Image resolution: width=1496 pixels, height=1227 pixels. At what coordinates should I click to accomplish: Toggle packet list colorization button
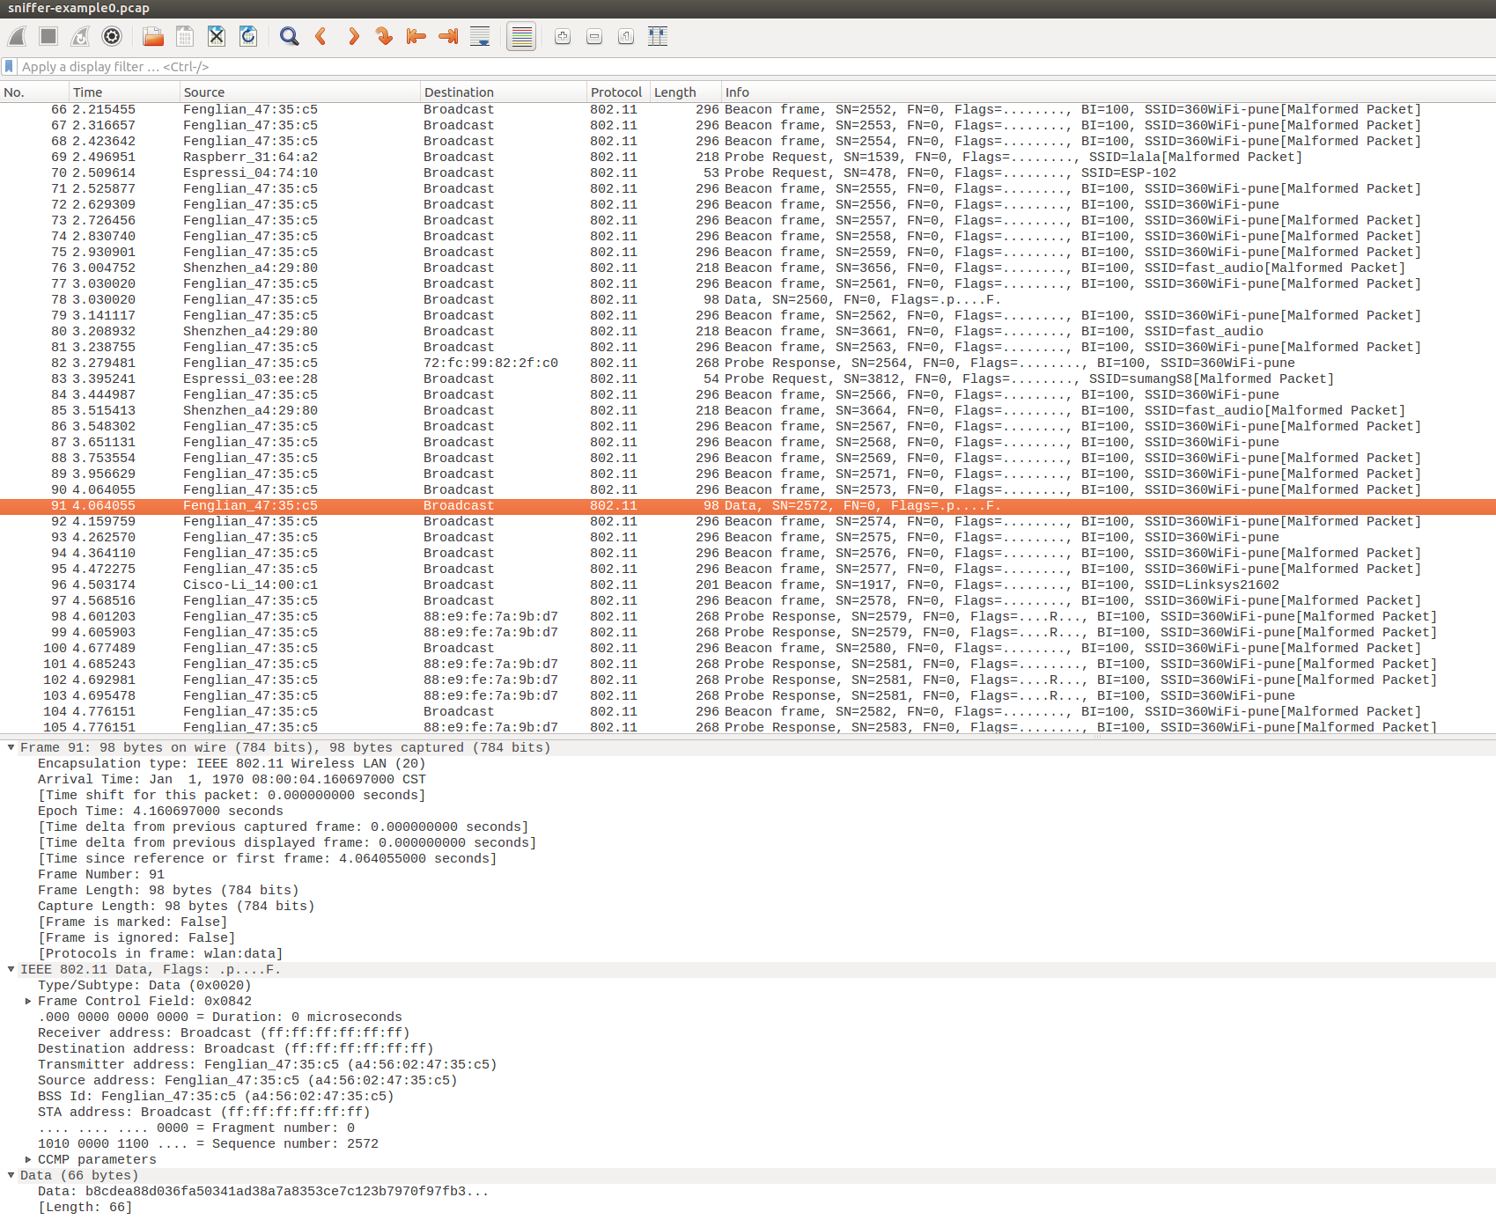(521, 36)
